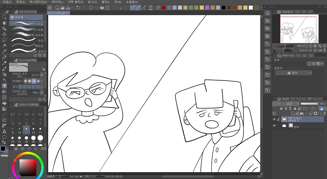Open the 컬러 expression color dropdown
The image size is (327, 179).
[x=294, y=73]
